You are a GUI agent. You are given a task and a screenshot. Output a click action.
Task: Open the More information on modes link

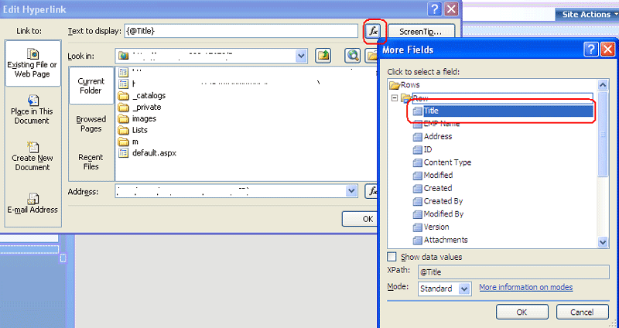point(526,287)
